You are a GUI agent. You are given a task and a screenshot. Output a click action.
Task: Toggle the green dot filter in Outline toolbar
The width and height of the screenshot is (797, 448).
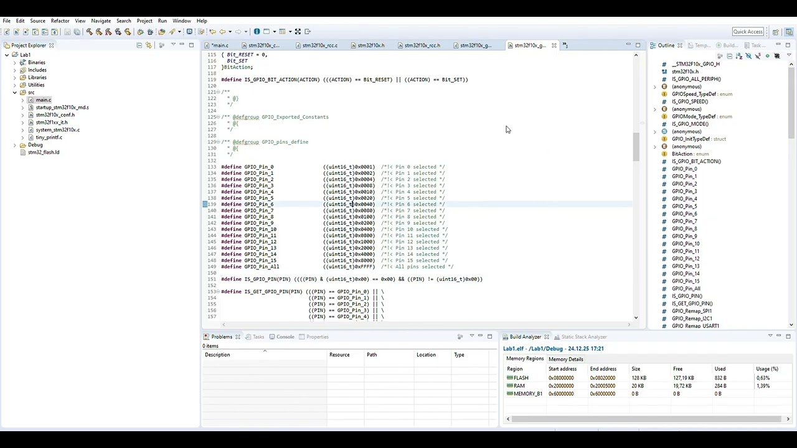pos(767,56)
